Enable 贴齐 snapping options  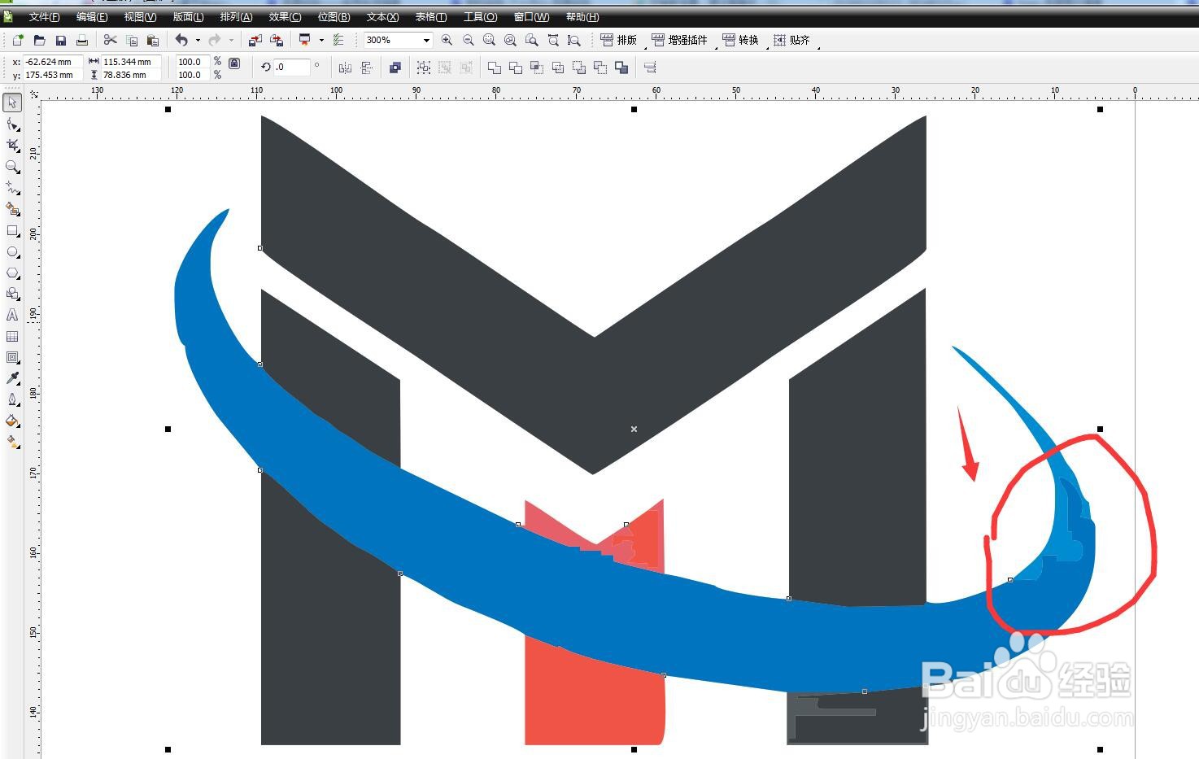[x=792, y=40]
